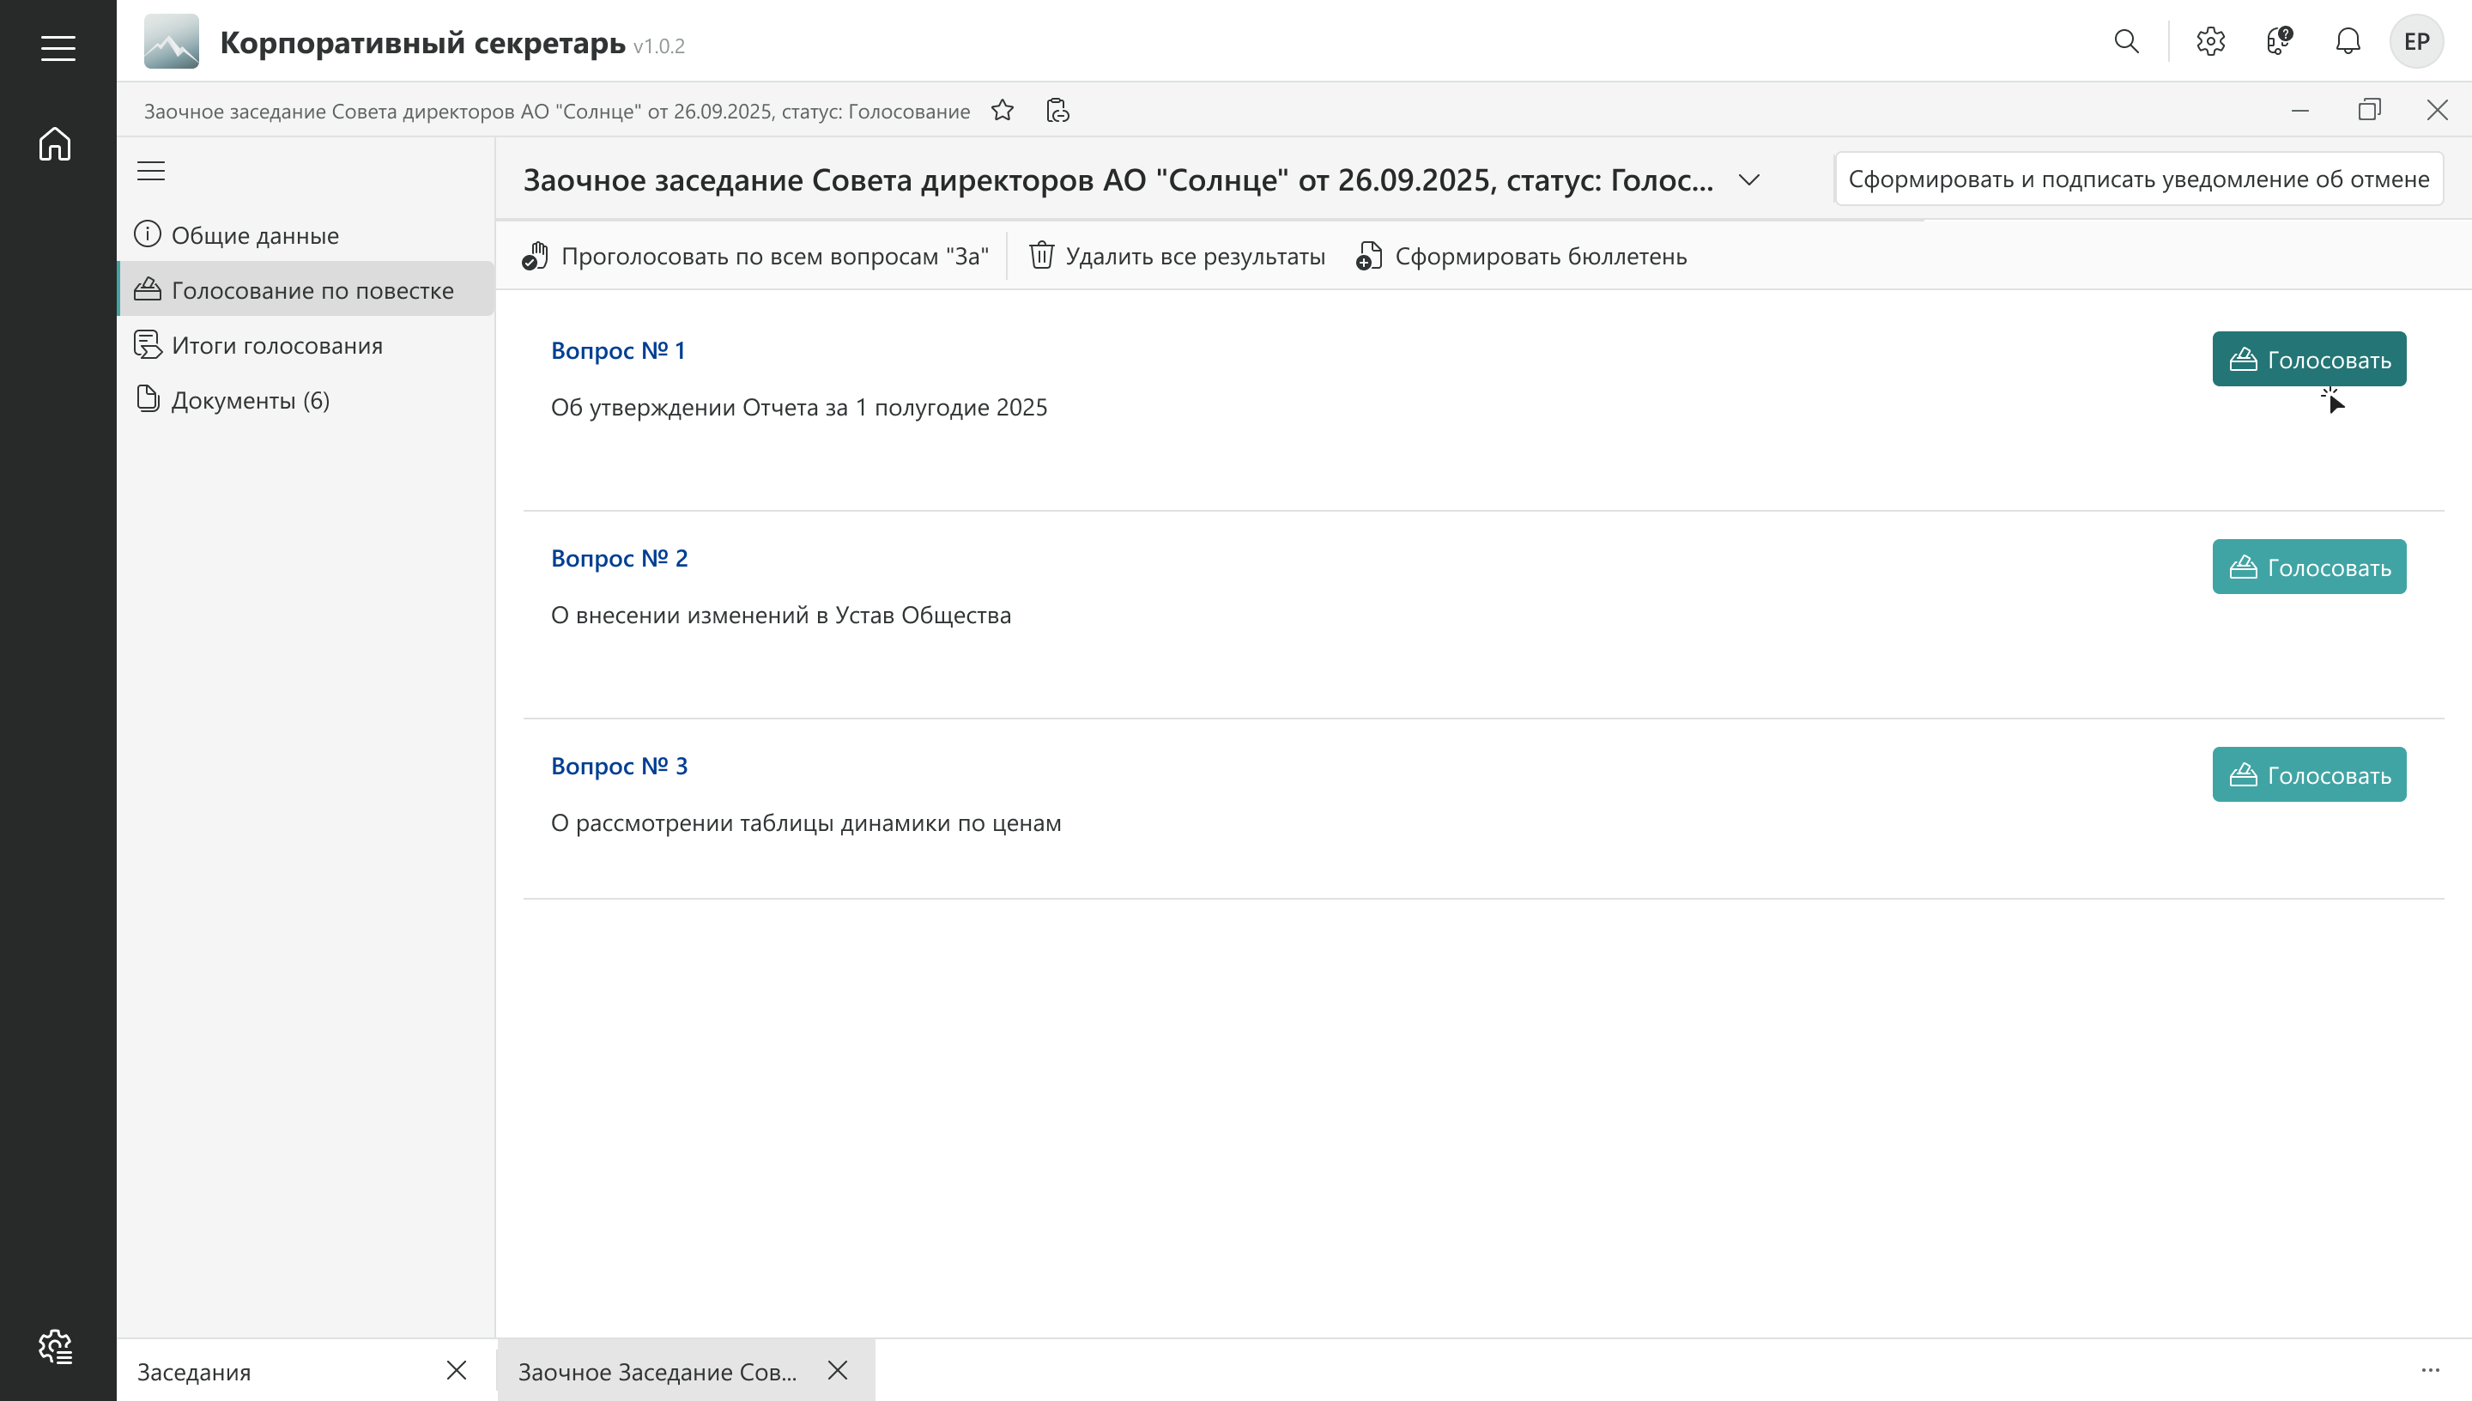
Task: Open settings gear in top bar
Action: 2210,41
